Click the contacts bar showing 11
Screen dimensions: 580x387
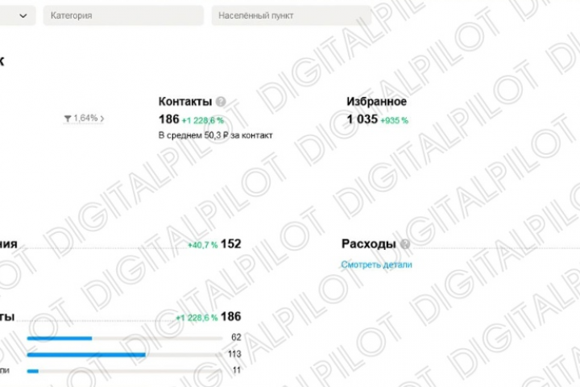(x=33, y=371)
